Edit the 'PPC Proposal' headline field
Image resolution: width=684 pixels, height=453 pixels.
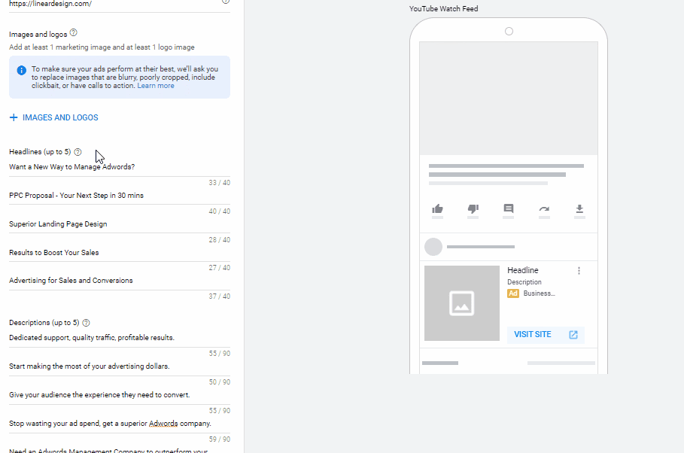[x=113, y=196]
